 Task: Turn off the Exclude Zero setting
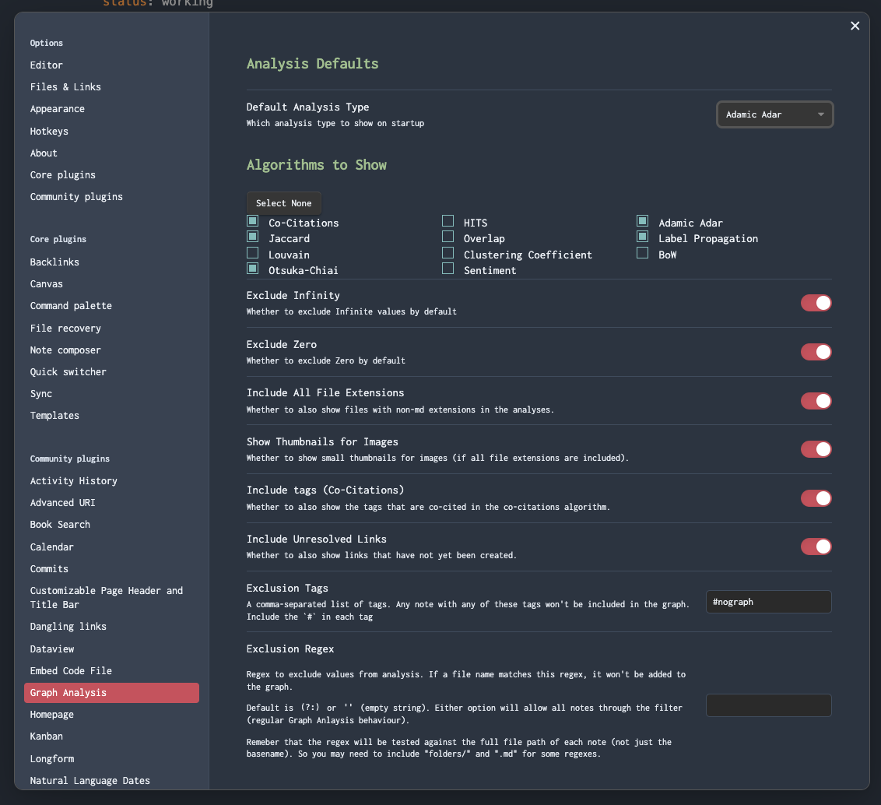point(816,351)
